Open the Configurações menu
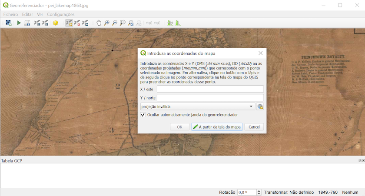 61,14
